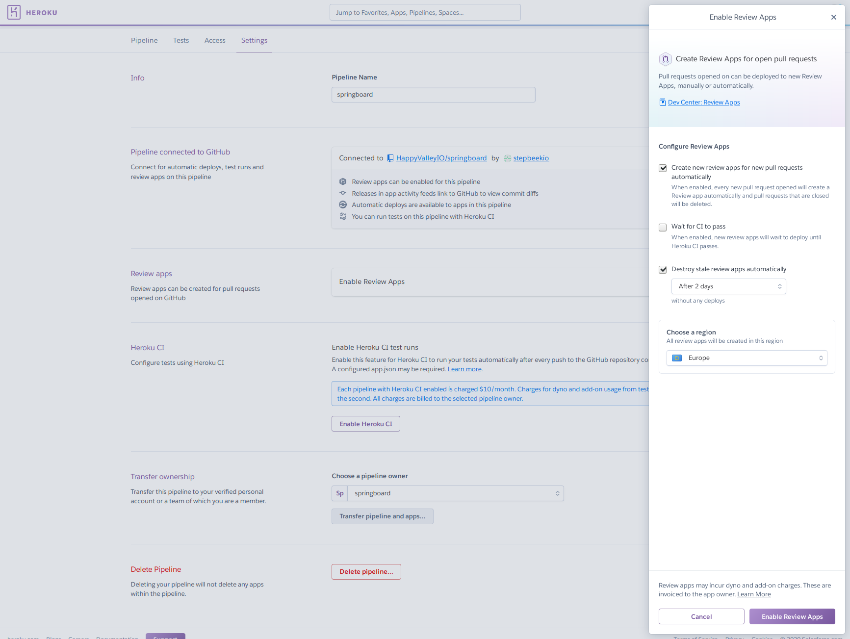Click the 'Delete Pipeline' heading
Viewport: 850px width, 639px height.
pyautogui.click(x=156, y=569)
